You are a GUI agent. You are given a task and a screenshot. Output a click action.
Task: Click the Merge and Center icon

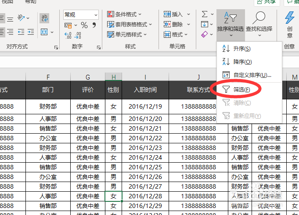pyautogui.click(x=44, y=32)
